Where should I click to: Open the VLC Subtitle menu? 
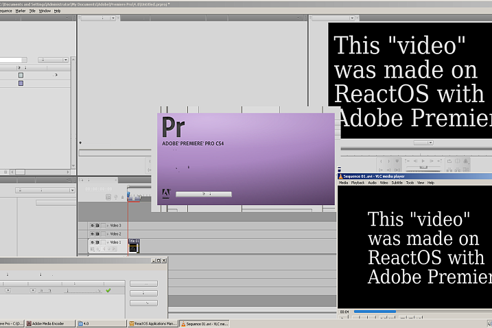coord(397,183)
